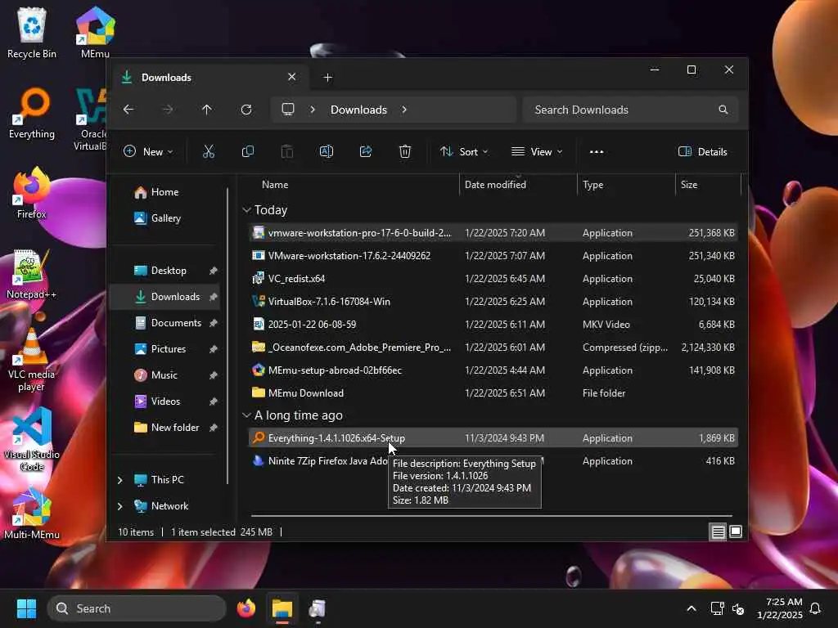Open the New dropdown menu
838x628 pixels.
(148, 151)
